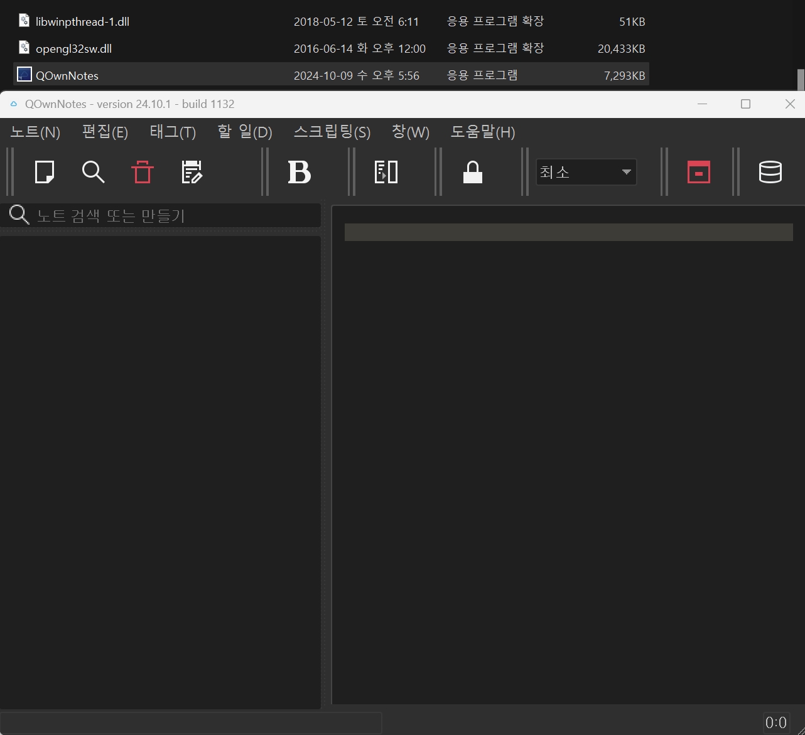Screen dimensions: 805x735
Task: Click the 2024-10-09 수 오후 5:56 date cell
Action: click(x=357, y=75)
